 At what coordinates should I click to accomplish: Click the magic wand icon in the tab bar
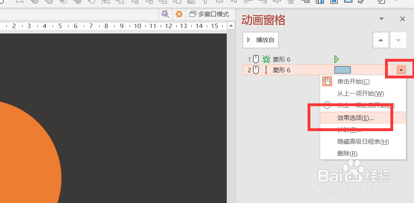(x=165, y=14)
